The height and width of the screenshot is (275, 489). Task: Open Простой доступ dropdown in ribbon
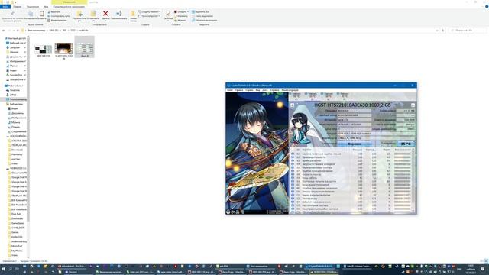click(149, 16)
